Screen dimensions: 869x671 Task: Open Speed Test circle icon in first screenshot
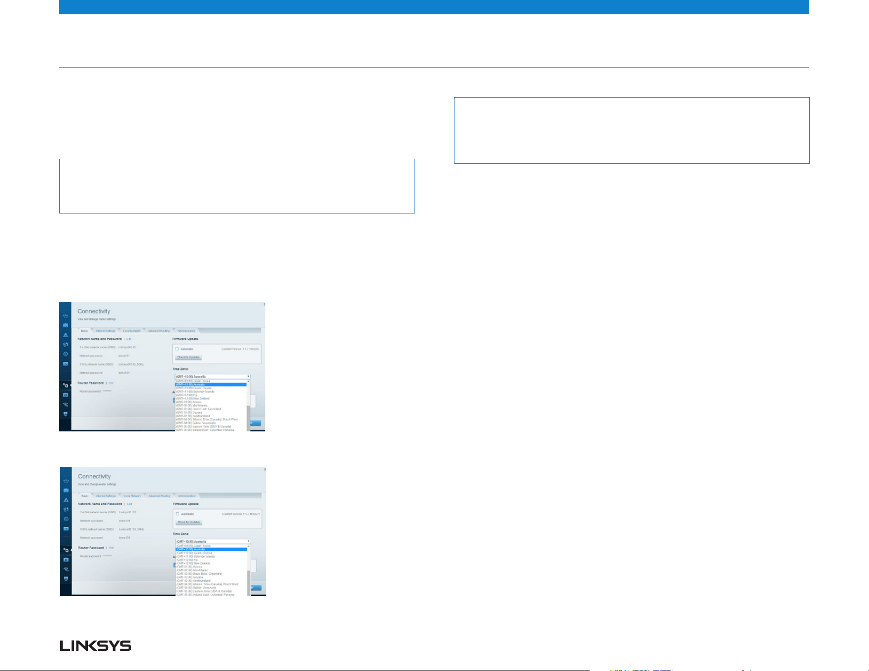coord(66,354)
